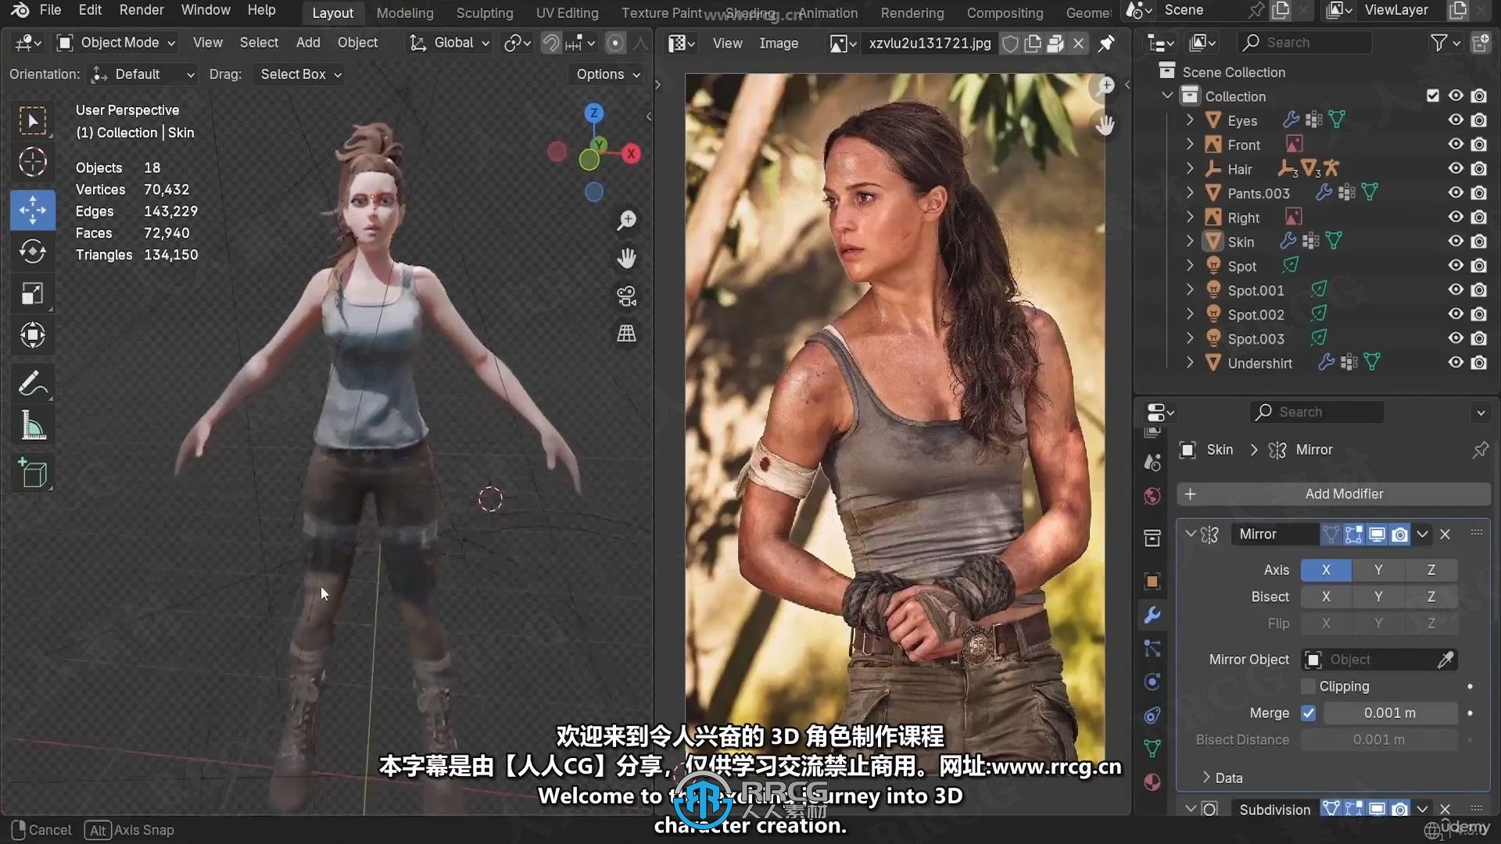This screenshot has height=844, width=1501.
Task: Switch to the UV Editing workspace tab
Action: [567, 13]
